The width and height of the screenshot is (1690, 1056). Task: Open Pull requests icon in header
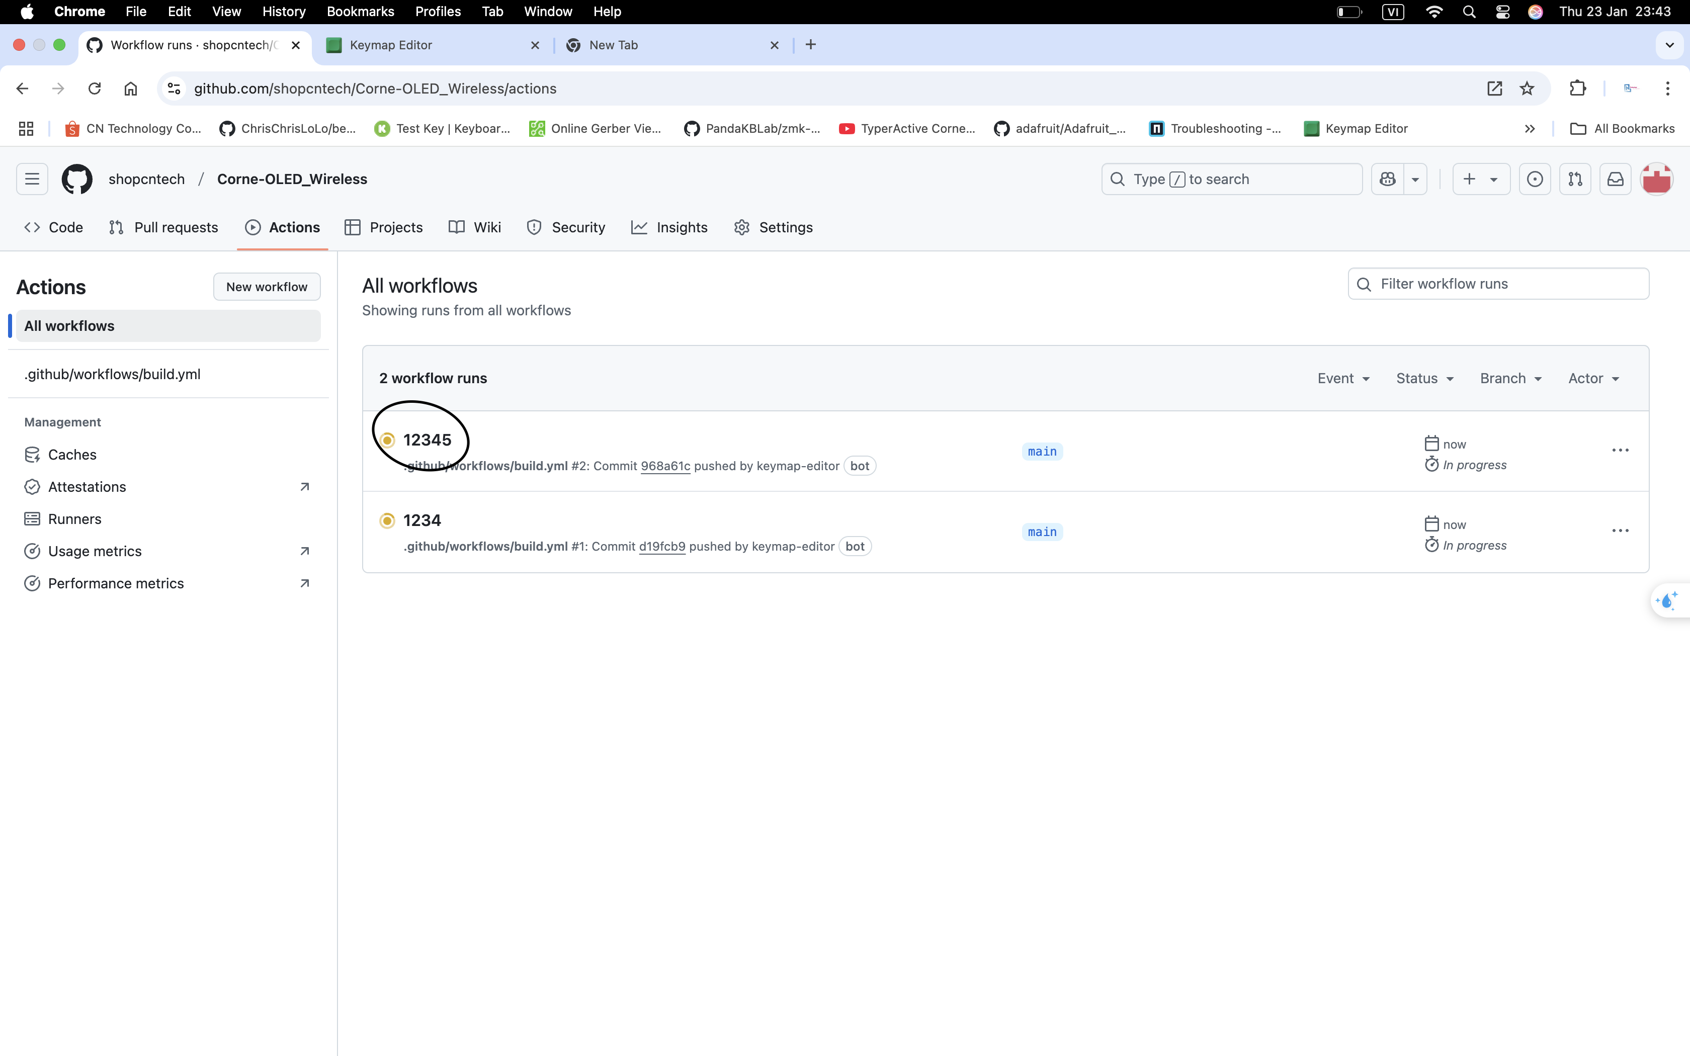pyautogui.click(x=1575, y=180)
